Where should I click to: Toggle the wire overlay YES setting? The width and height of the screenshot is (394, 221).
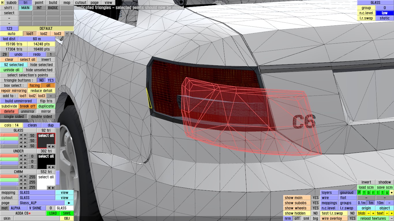tap(352, 218)
